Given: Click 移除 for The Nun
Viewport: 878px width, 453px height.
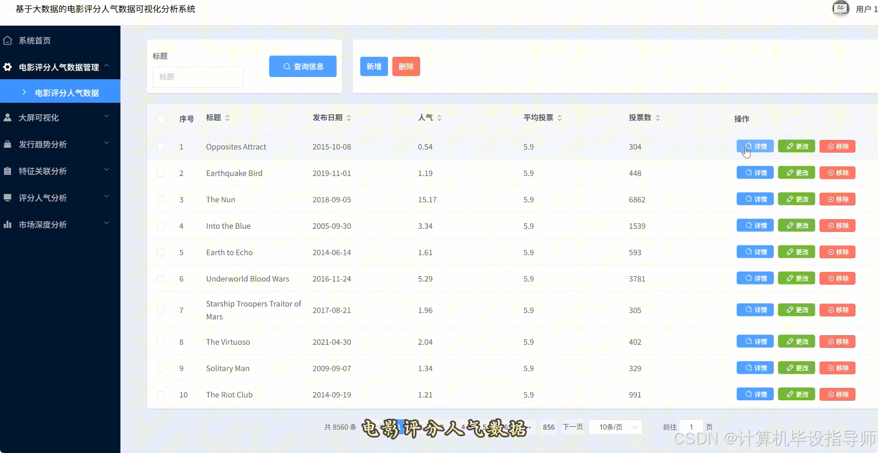Looking at the screenshot, I should (837, 199).
